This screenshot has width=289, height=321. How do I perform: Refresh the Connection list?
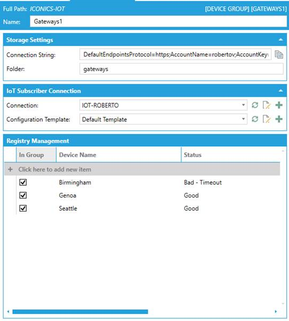point(255,105)
